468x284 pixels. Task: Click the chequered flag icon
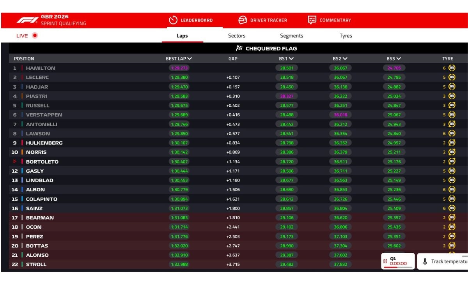(239, 48)
